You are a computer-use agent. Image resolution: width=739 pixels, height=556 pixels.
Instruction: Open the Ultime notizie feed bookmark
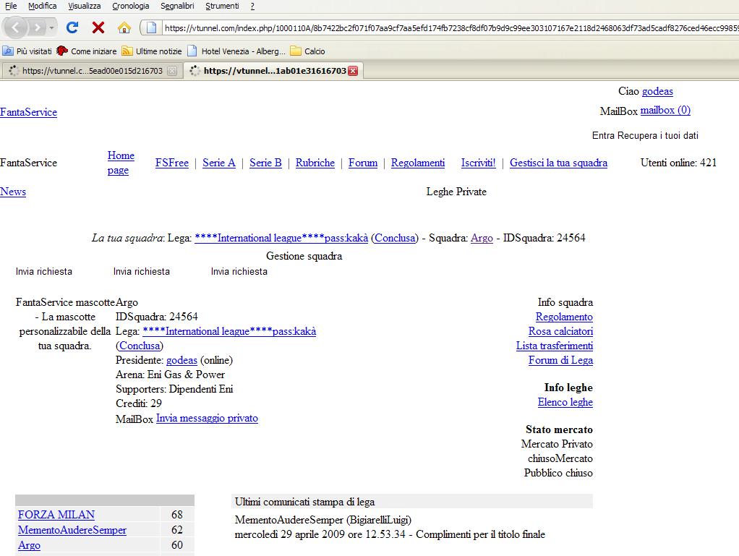point(152,51)
